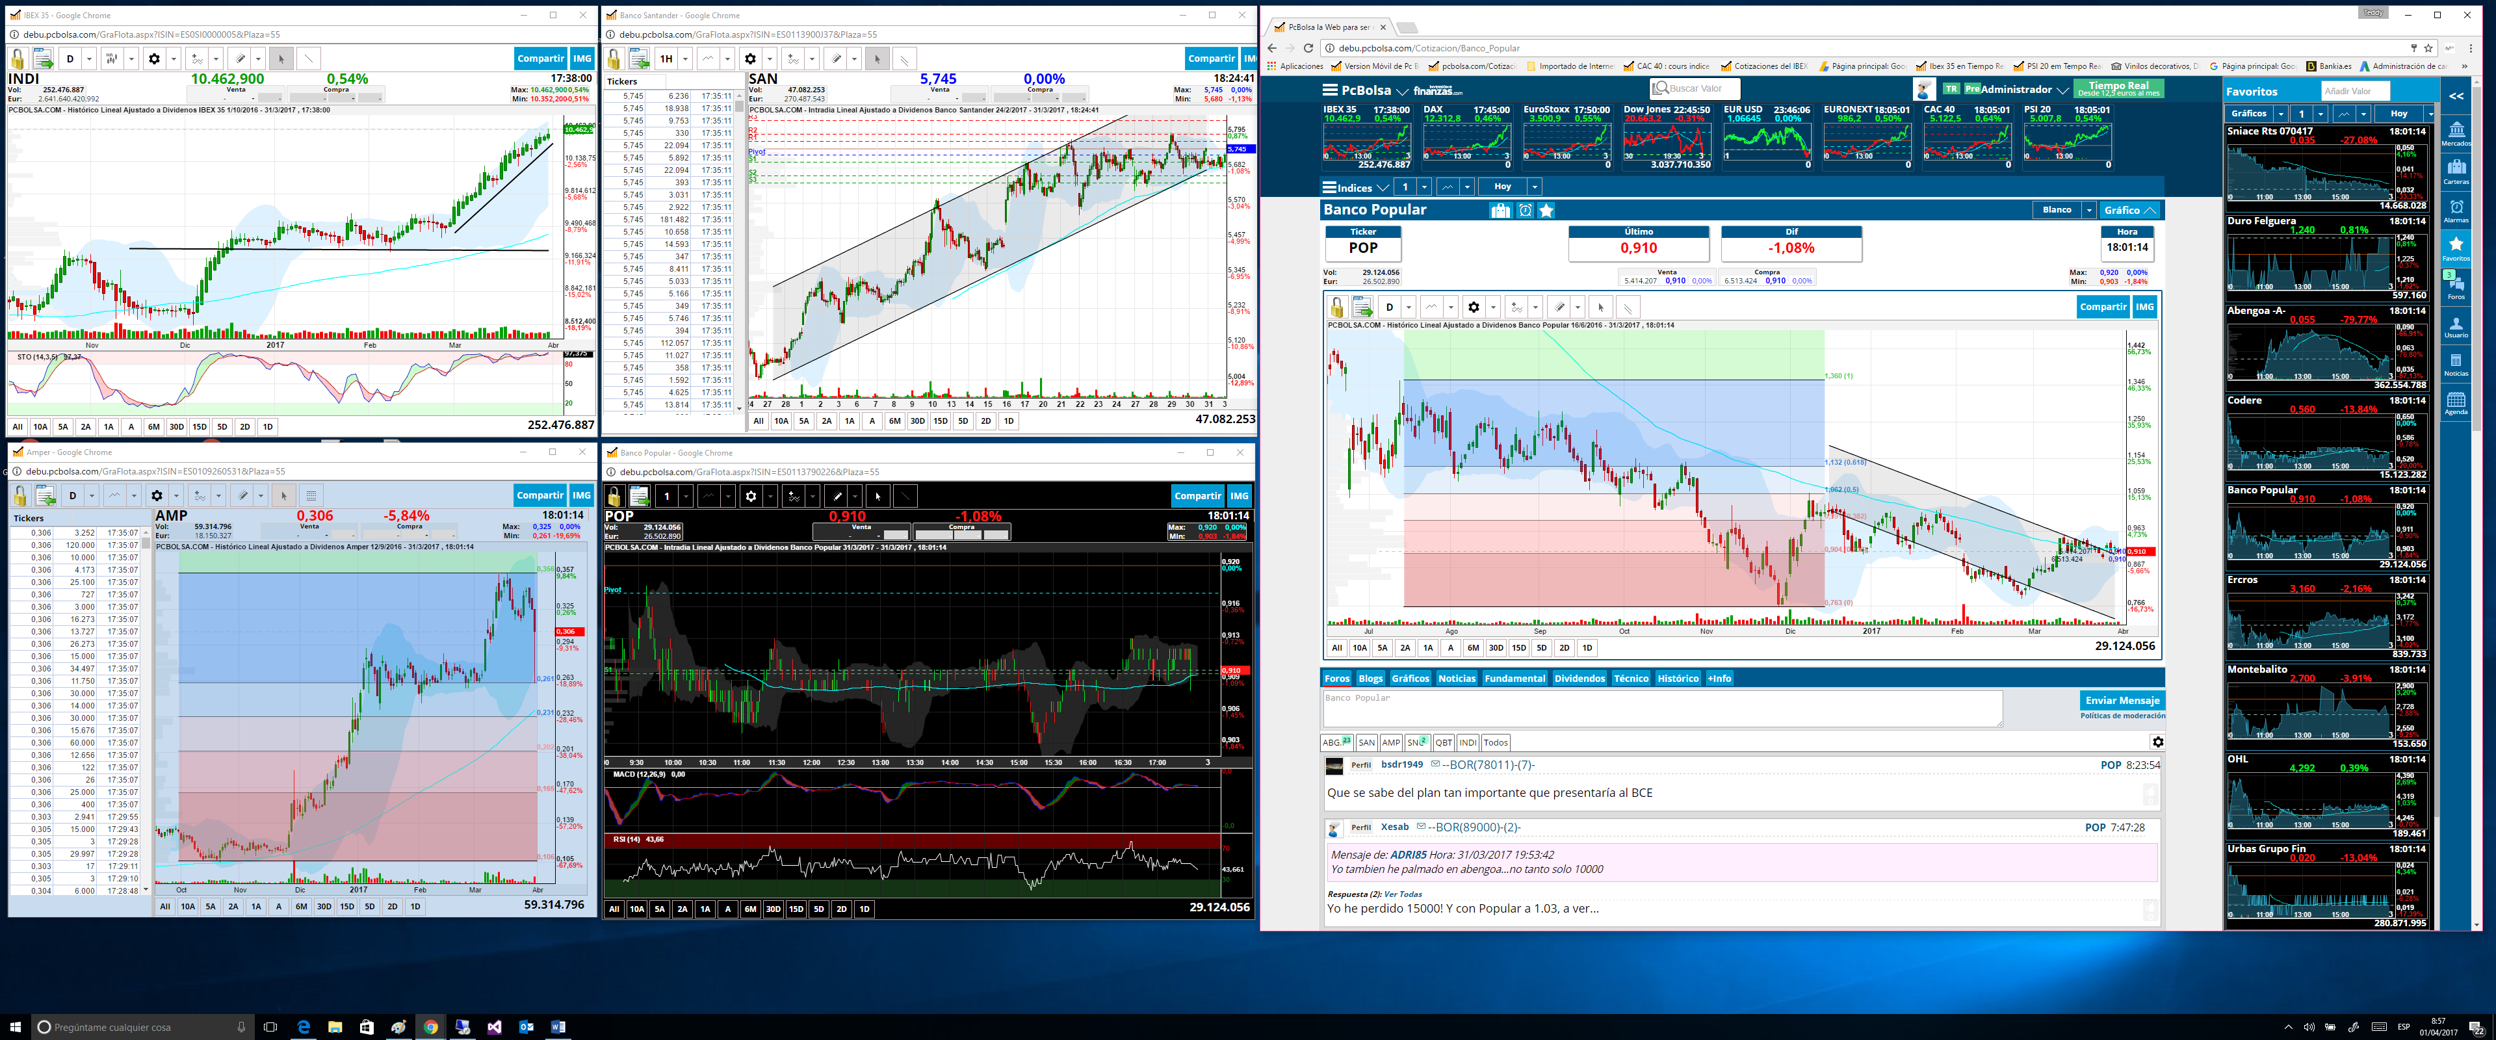The width and height of the screenshot is (2496, 1040).
Task: Click the Banco Popular message text area
Action: point(1663,708)
